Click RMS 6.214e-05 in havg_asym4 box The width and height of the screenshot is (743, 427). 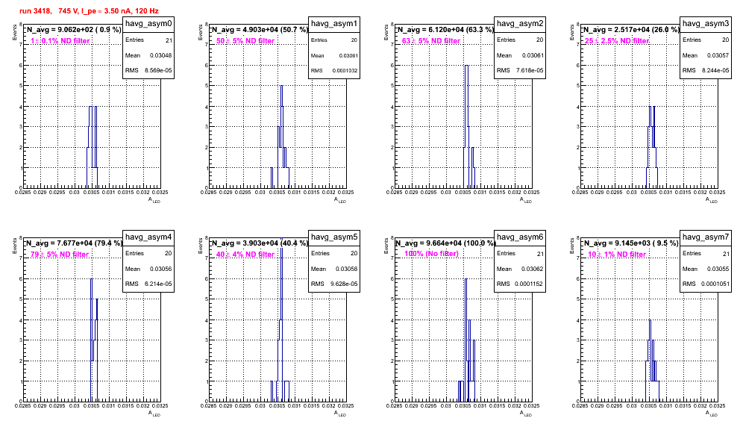148,284
